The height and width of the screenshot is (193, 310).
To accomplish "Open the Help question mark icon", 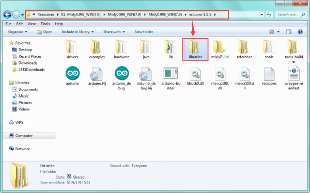I will 300,32.
